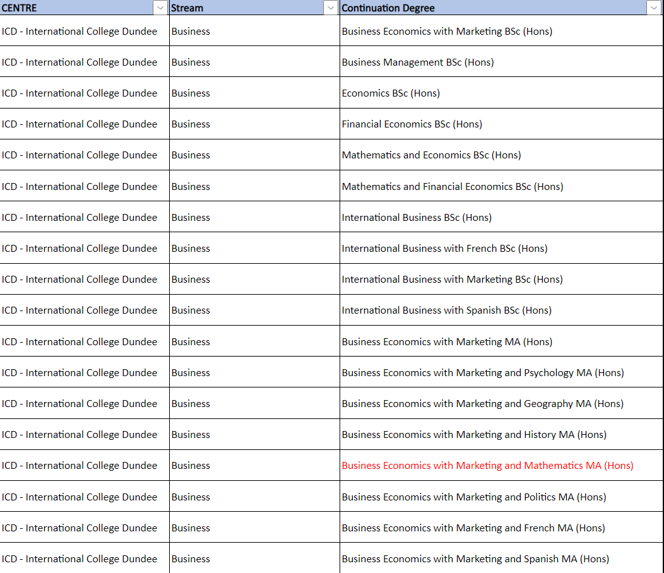
Task: Select centre cell in Marketing and Mathematics row
Action: click(85, 466)
